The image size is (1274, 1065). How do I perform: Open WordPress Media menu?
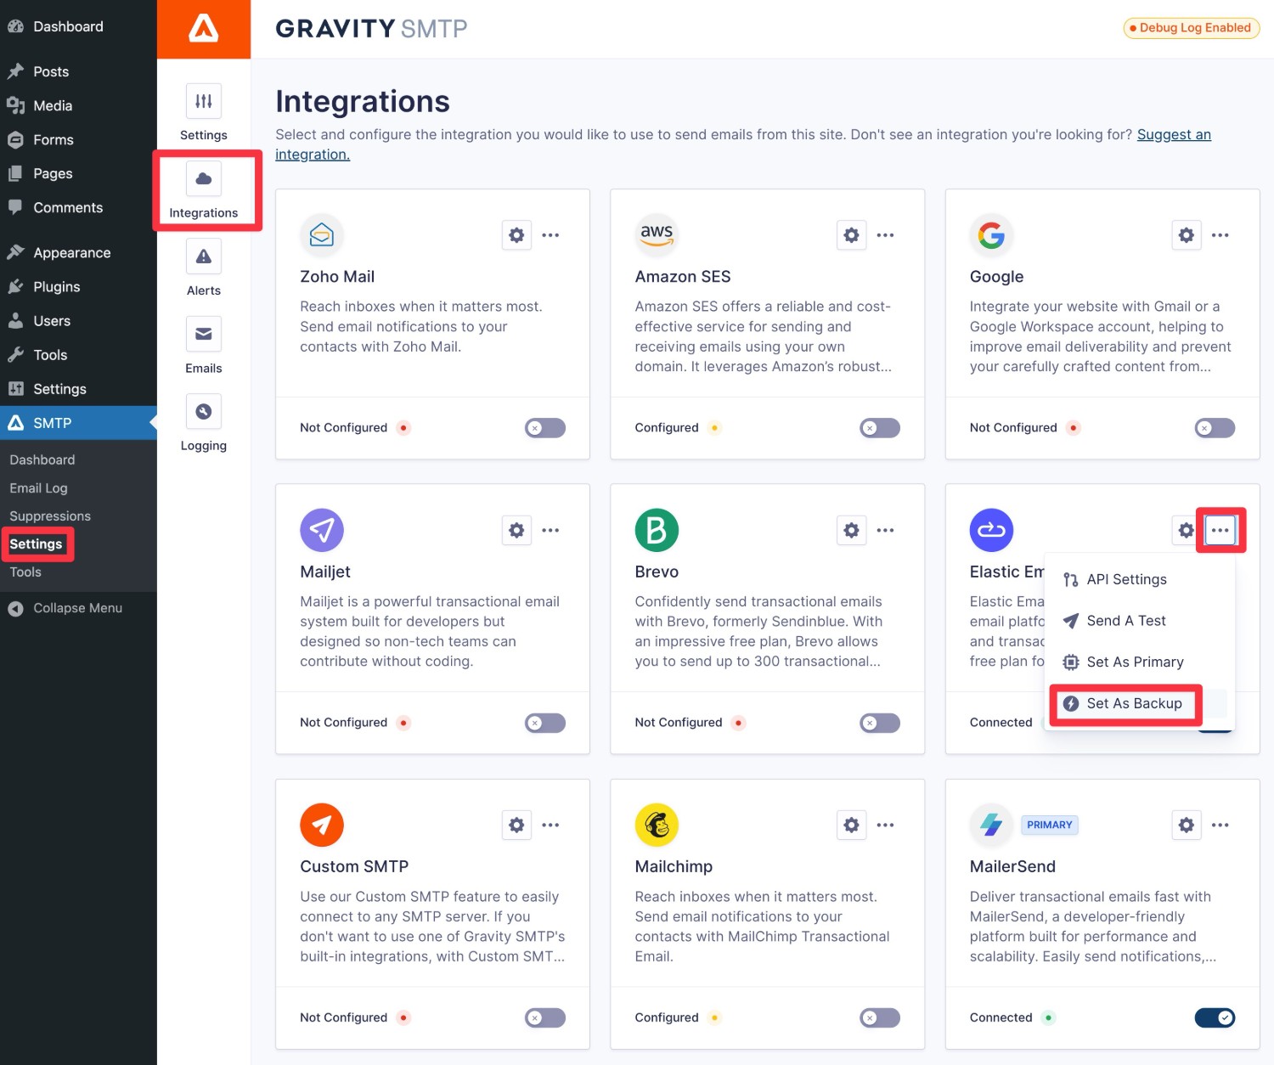click(78, 105)
